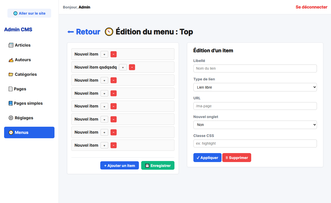Open the Réglages menu entry
This screenshot has width=331, height=203.
coord(24,118)
